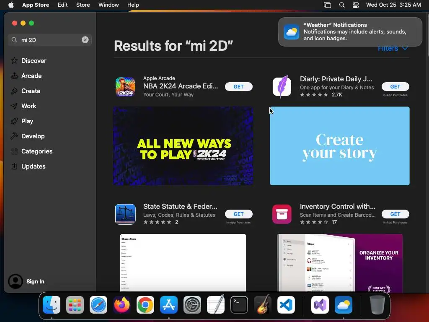Image resolution: width=429 pixels, height=322 pixels.
Task: Open the Choose State screenshot preview
Action: pyautogui.click(x=183, y=262)
